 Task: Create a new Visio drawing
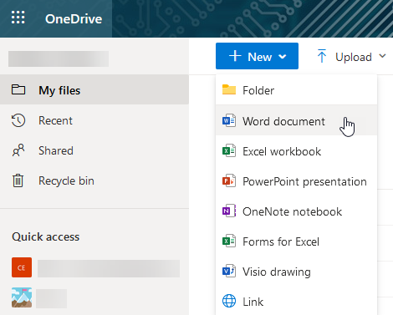(x=296, y=272)
